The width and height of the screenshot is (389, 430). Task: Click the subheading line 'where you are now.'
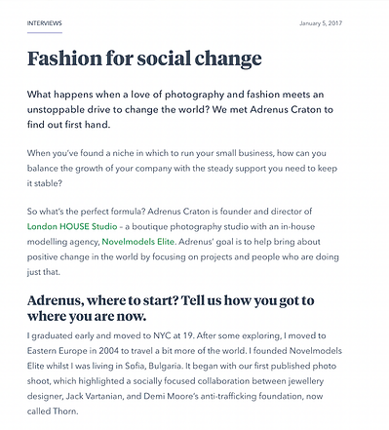[87, 316]
